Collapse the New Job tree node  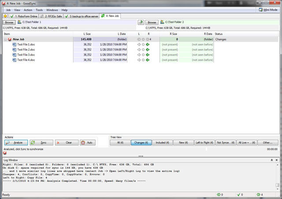click(5, 39)
